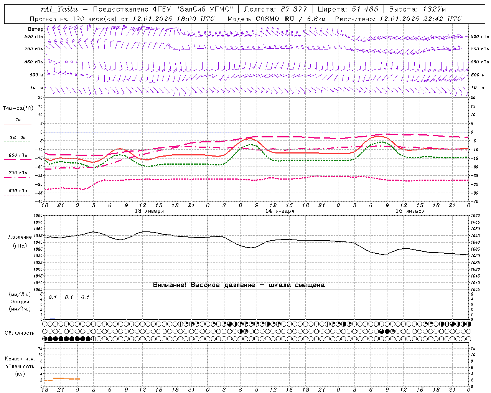Click the Высота: 1327м value
This screenshot has width=491, height=393.
pos(417,9)
